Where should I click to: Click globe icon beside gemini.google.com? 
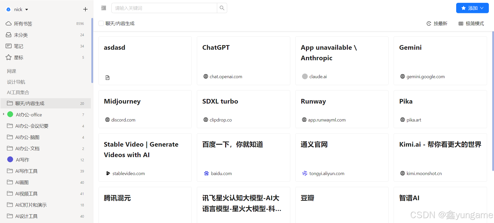coord(403,76)
